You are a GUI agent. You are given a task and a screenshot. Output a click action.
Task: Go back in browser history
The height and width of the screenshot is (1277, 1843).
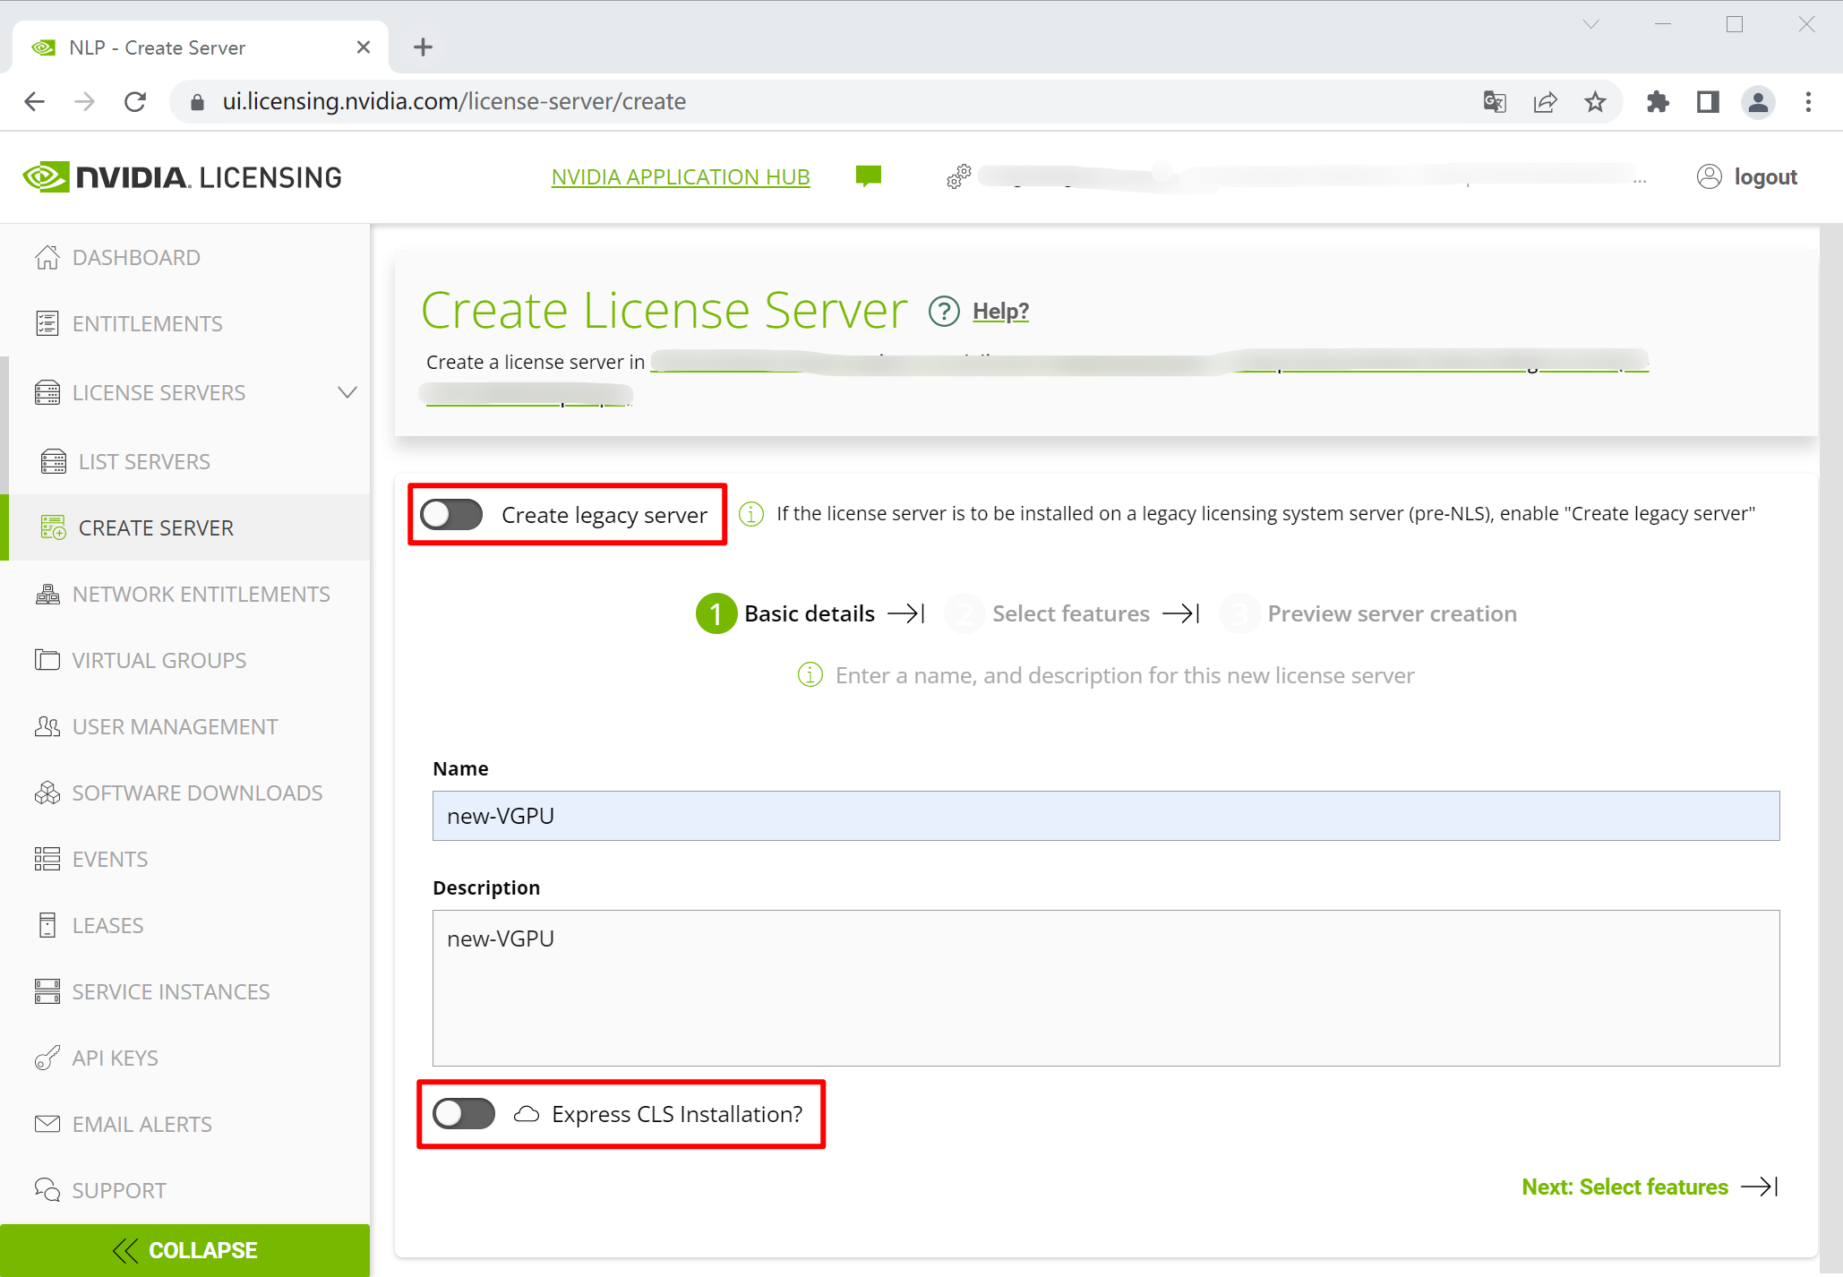(x=34, y=102)
